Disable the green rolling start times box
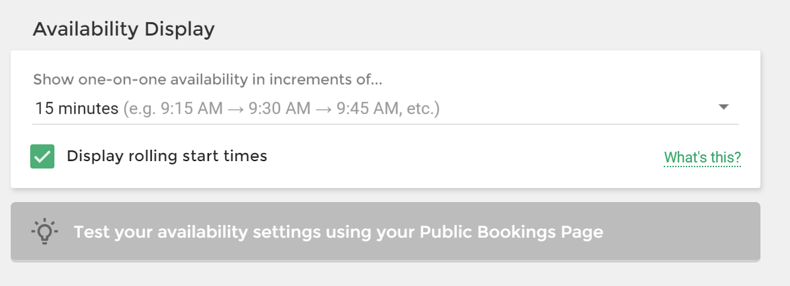Image resolution: width=790 pixels, height=286 pixels. pyautogui.click(x=42, y=156)
